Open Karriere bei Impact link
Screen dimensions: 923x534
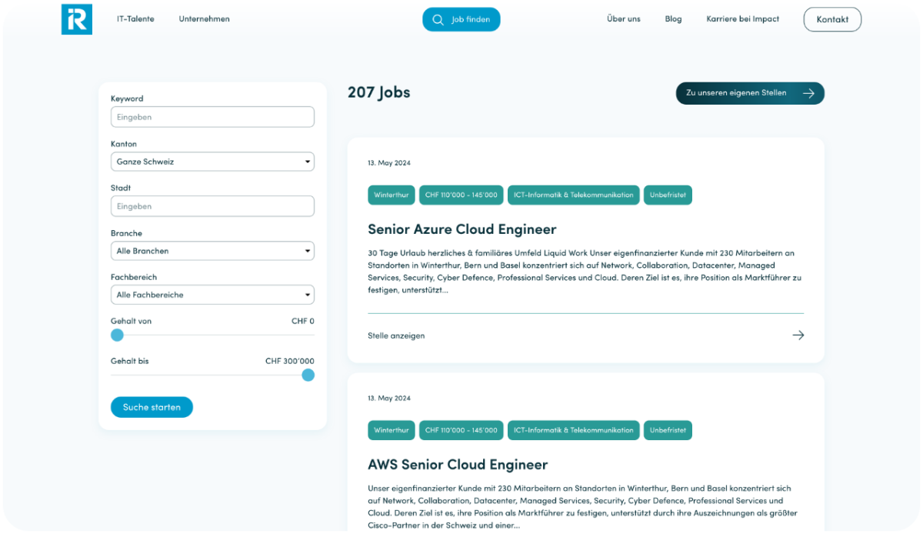point(742,19)
